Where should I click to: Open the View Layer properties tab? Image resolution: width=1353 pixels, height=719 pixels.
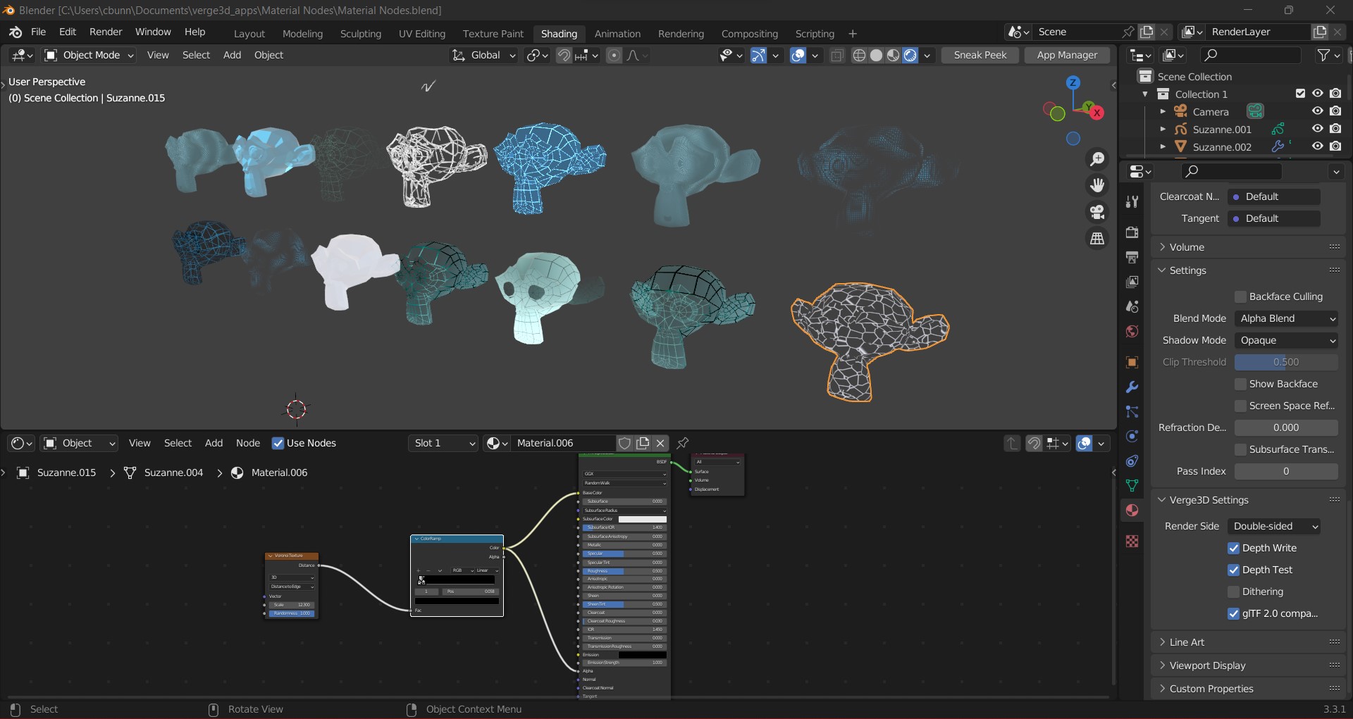tap(1132, 282)
